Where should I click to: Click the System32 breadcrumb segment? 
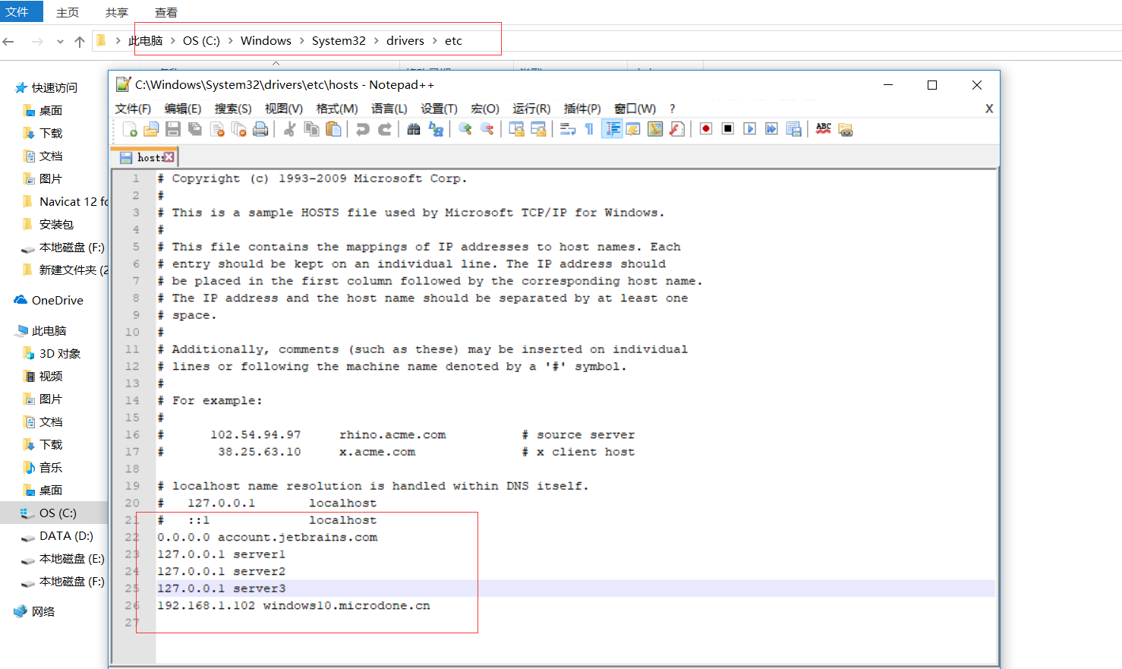point(339,40)
